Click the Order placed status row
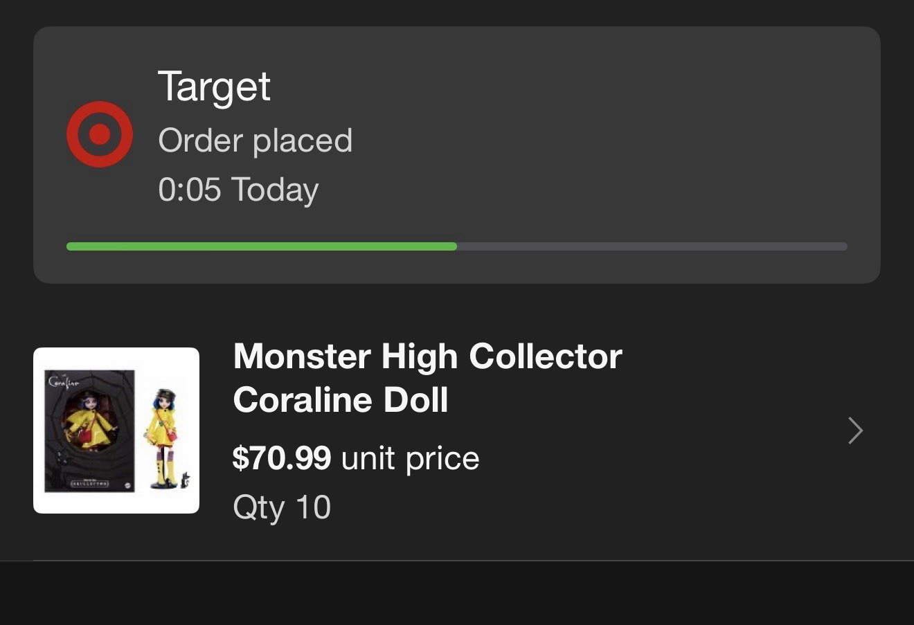Screen dimensions: 914x625 (256, 141)
